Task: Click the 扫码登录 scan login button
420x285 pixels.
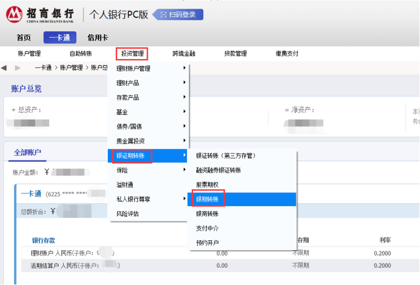Action: tap(178, 14)
